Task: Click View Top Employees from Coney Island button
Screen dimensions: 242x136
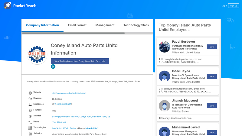Action: (80, 61)
